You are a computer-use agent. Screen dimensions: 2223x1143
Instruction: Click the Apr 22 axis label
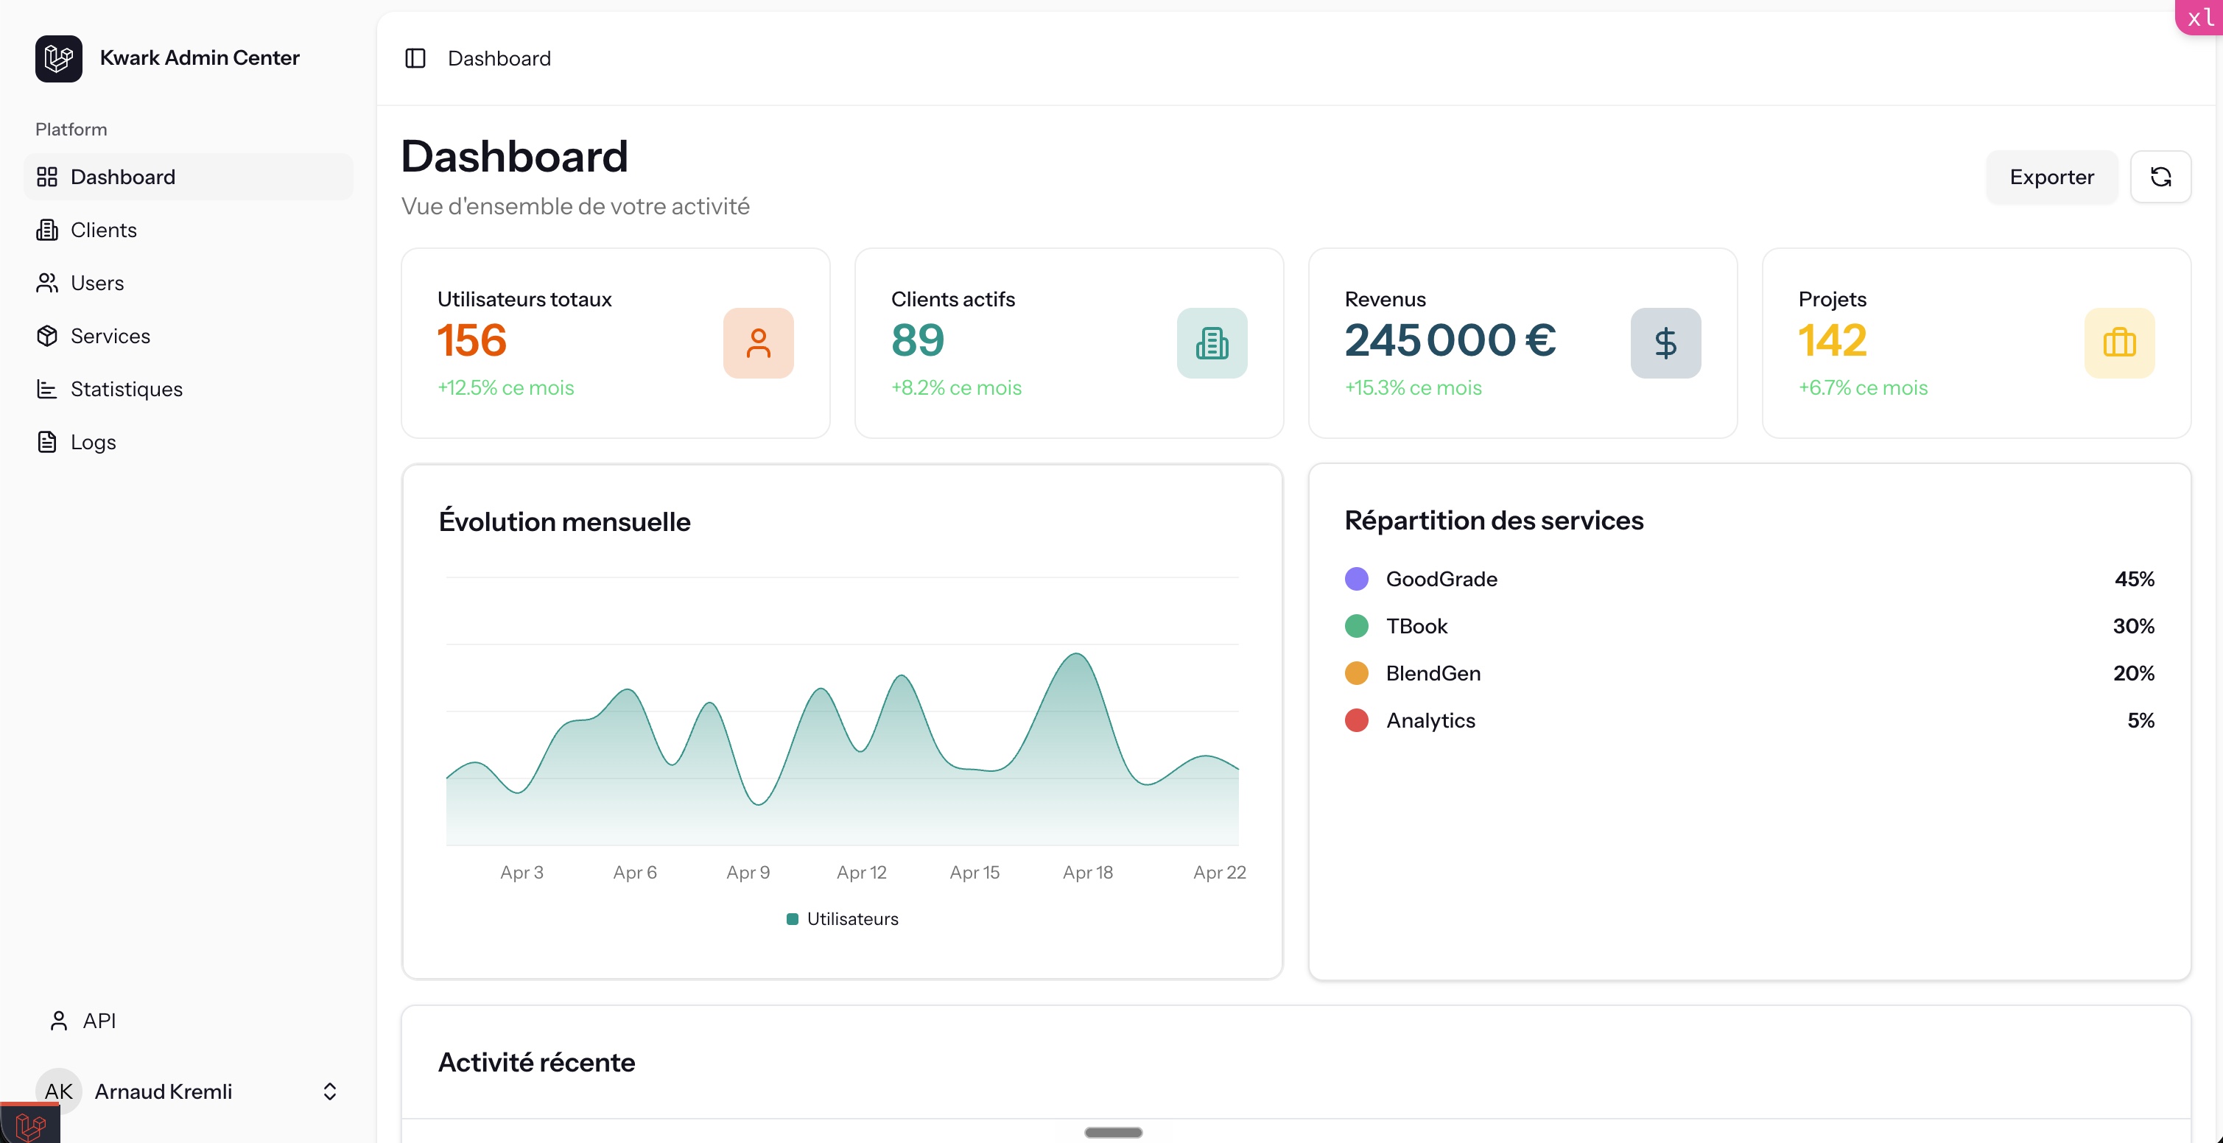(1219, 872)
